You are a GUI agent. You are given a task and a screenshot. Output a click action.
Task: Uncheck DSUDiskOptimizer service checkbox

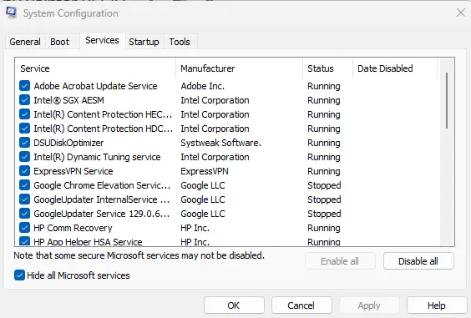coord(24,143)
